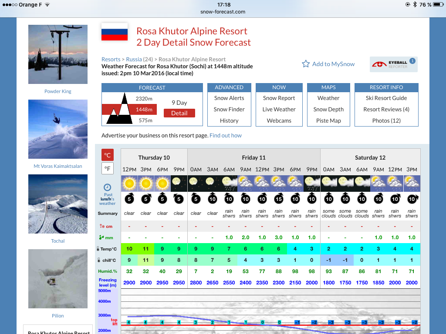
Task: Follow the Russia breadcrumb link
Action: (134, 59)
